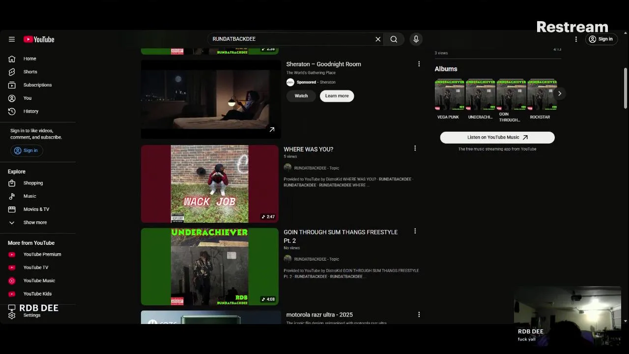Viewport: 629px width, 354px height.
Task: Open the hamburger guide menu
Action: click(12, 39)
